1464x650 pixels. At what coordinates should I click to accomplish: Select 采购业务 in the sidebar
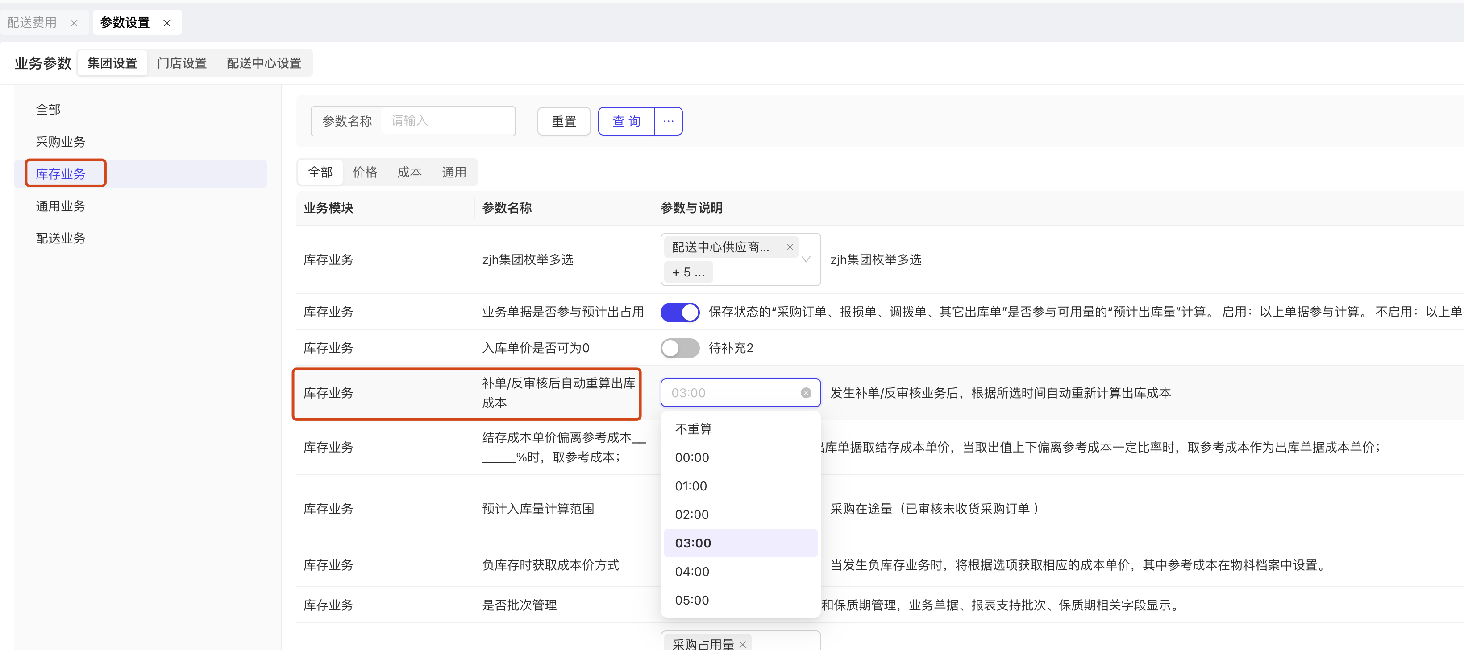(61, 141)
